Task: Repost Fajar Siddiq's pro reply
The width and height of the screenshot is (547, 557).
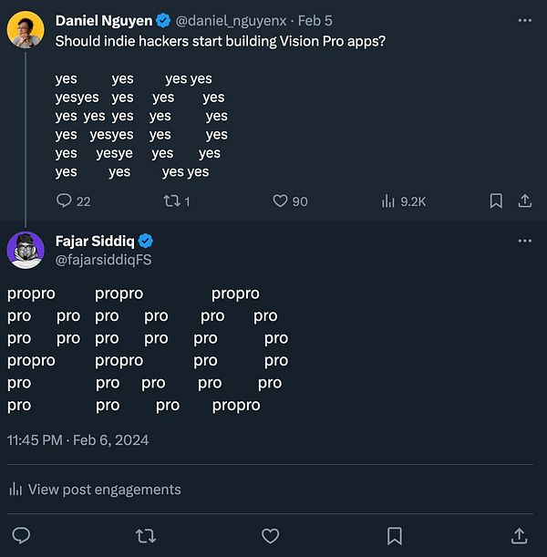Action: pos(145,535)
